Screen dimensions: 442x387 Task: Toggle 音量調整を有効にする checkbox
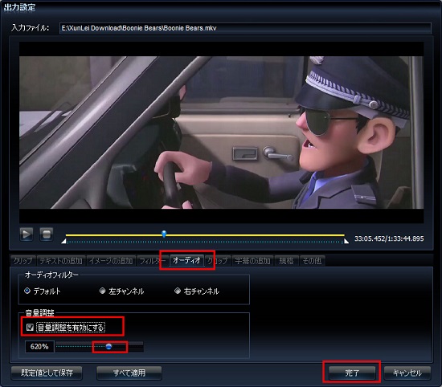click(x=30, y=328)
